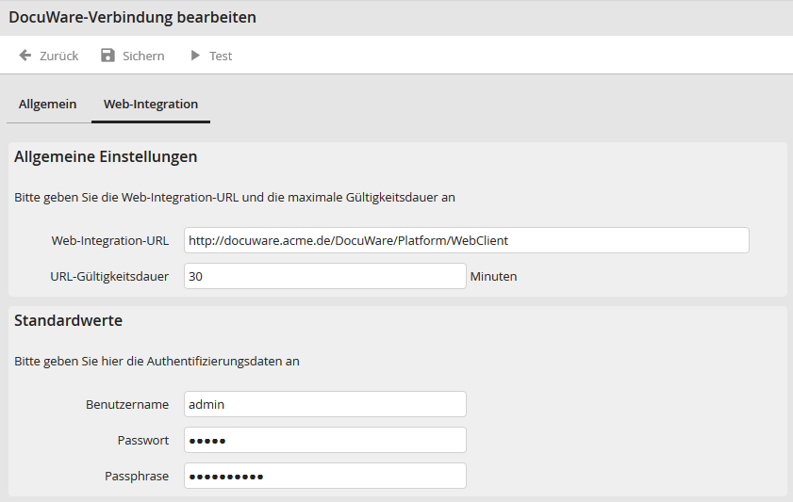Focus the Web-Integration-URL input field
Viewport: 793px width, 502px height.
click(466, 240)
